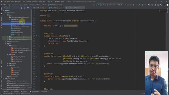169x95 pixels.
Task: Open the app run configuration dropdown
Action: 101,5
